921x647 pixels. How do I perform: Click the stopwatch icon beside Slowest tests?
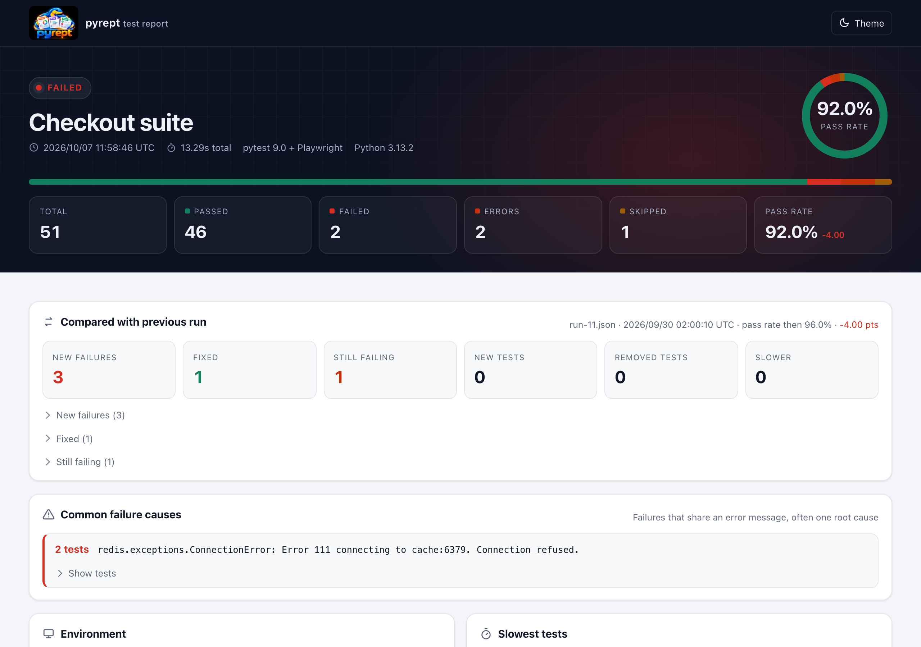[486, 634]
